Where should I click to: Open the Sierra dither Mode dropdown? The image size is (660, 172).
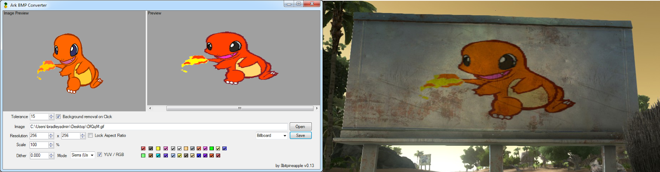[x=83, y=155]
